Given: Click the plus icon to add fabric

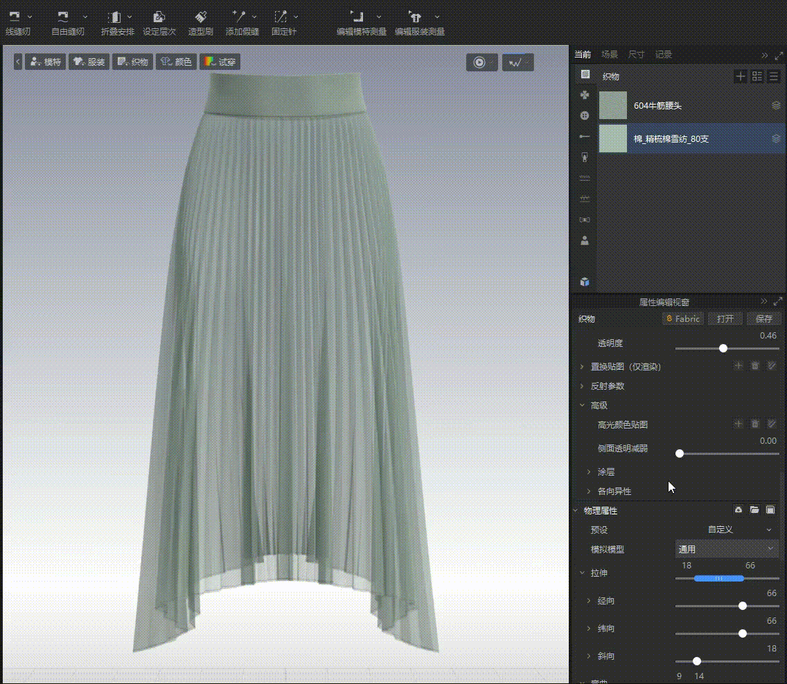Looking at the screenshot, I should 741,76.
